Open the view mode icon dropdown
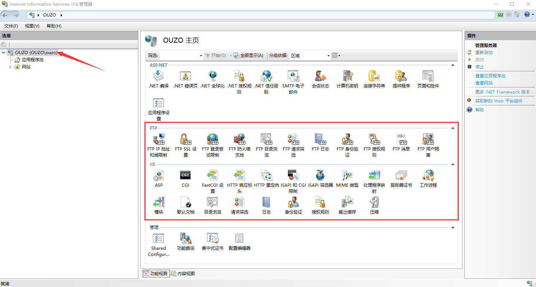This screenshot has width=536, height=287. coord(336,56)
